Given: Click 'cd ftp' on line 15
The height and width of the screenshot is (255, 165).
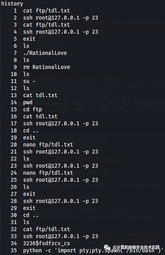Looking at the screenshot, I should coord(32,109).
